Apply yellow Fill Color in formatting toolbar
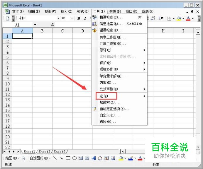Screen dimensions: 203x169 pyautogui.click(x=179, y=18)
